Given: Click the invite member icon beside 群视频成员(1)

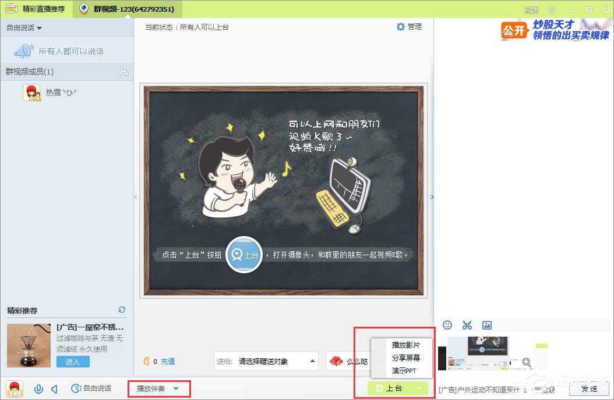Looking at the screenshot, I should tap(122, 71).
